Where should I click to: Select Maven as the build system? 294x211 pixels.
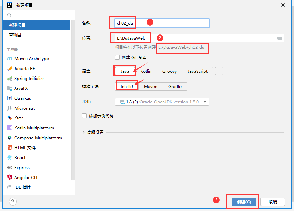point(150,87)
